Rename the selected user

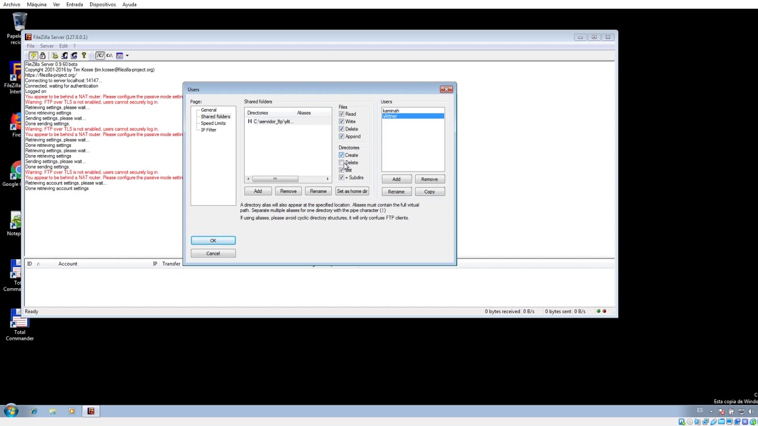(x=396, y=192)
